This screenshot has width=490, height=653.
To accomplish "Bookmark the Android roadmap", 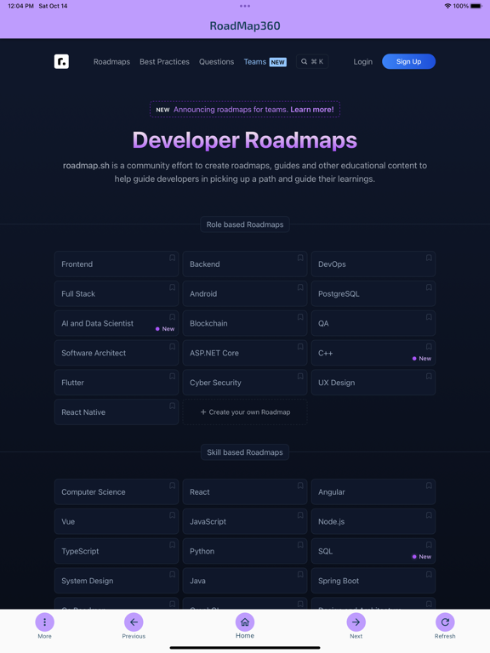I will point(300,287).
